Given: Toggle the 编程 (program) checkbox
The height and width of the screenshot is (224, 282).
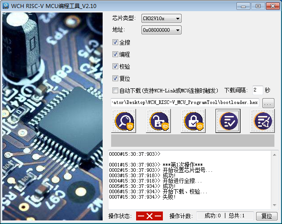Looking at the screenshot, I should pos(116,54).
